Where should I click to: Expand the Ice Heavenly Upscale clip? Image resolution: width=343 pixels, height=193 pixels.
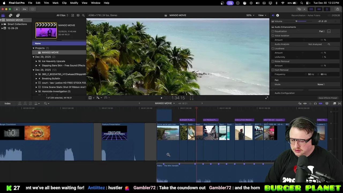tap(36, 61)
